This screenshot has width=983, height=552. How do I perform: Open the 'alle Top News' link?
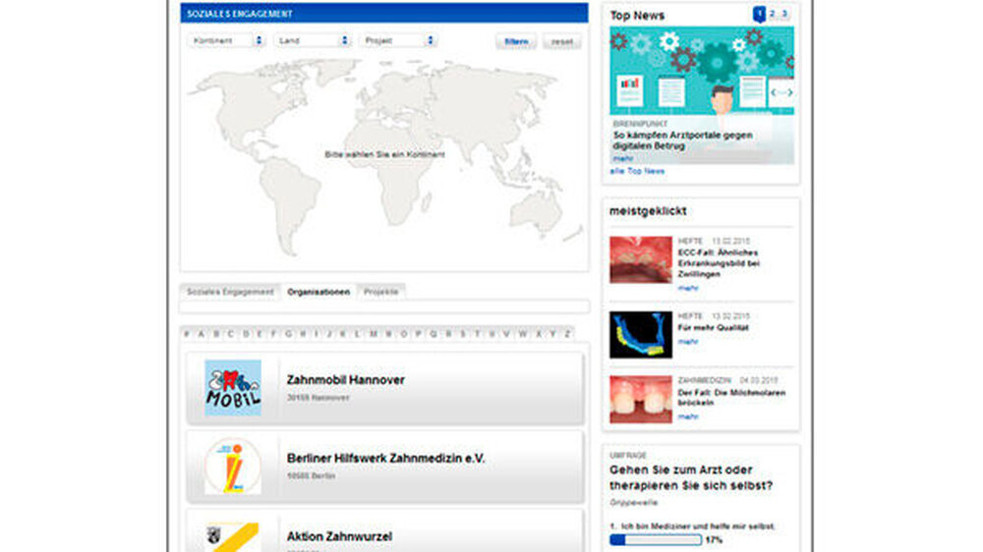637,172
